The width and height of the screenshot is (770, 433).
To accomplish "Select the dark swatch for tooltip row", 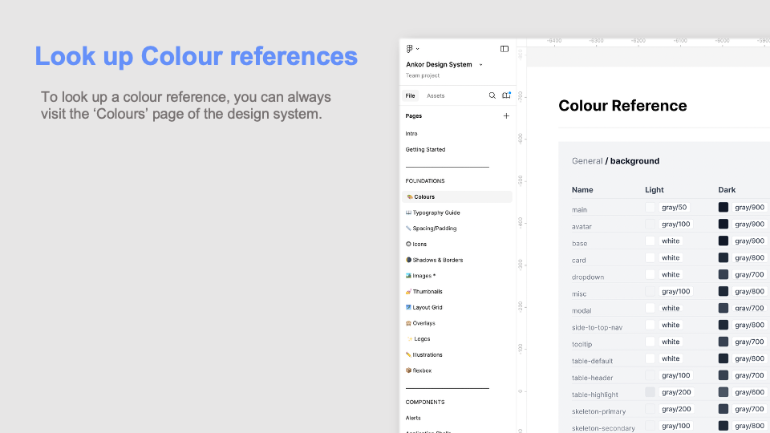I will click(x=723, y=342).
